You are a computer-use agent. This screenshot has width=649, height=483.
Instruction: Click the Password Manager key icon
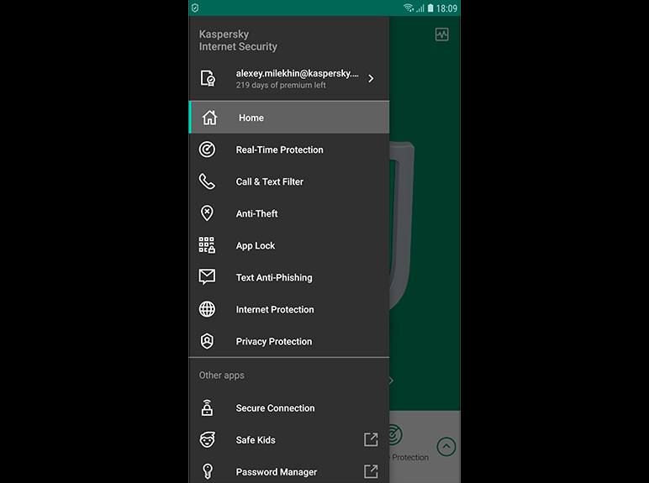click(208, 471)
